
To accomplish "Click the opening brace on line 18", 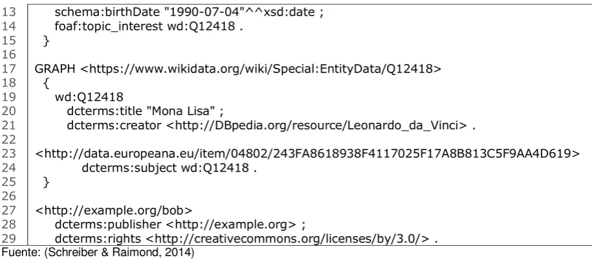I will coord(47,83).
